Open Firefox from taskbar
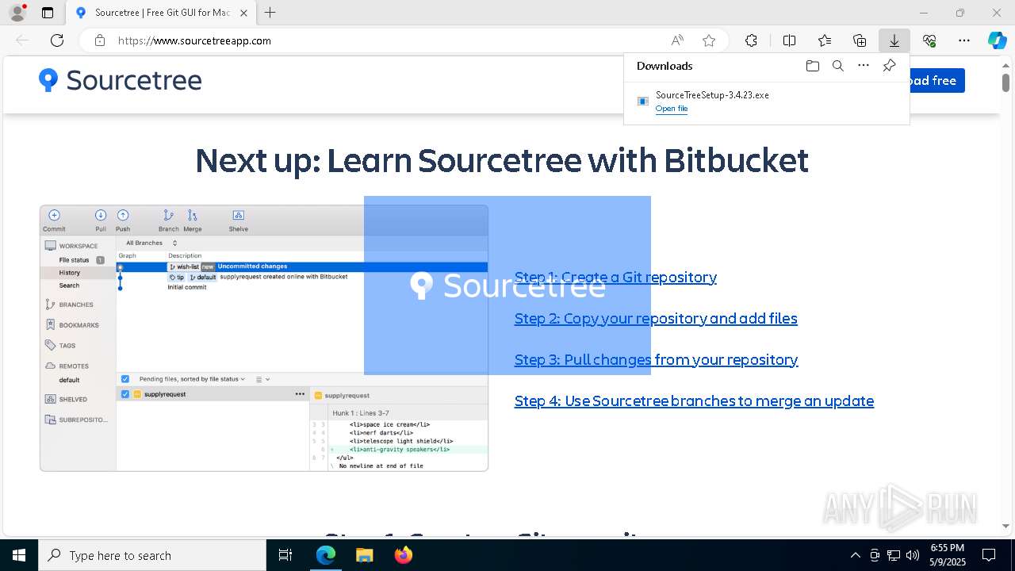Viewport: 1015px width, 571px height. tap(403, 555)
